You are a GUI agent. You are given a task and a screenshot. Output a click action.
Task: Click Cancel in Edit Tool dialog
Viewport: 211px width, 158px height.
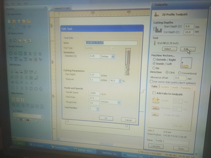point(128,120)
